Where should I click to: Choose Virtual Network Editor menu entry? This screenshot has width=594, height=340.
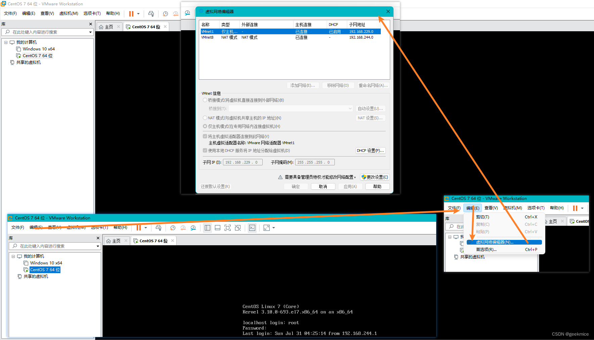(x=494, y=242)
